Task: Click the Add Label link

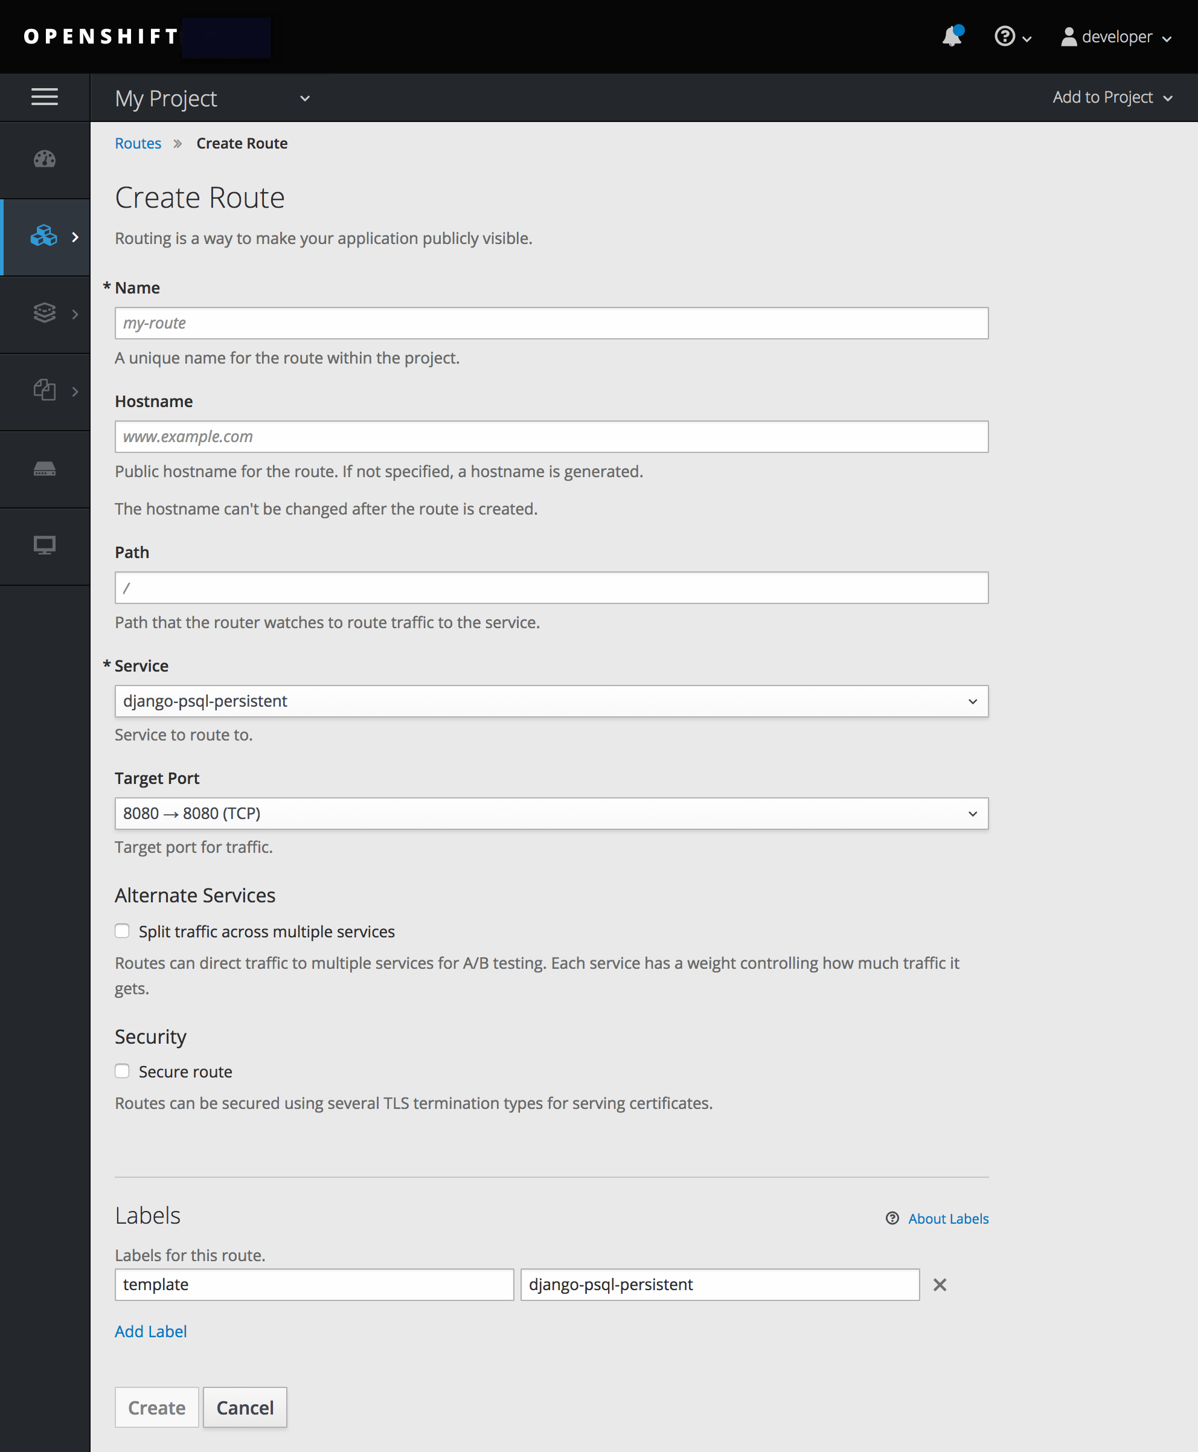Action: click(x=150, y=1330)
